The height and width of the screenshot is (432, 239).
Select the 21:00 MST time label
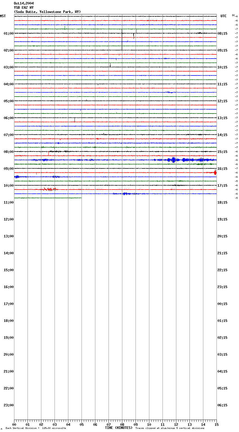[x=9, y=371]
